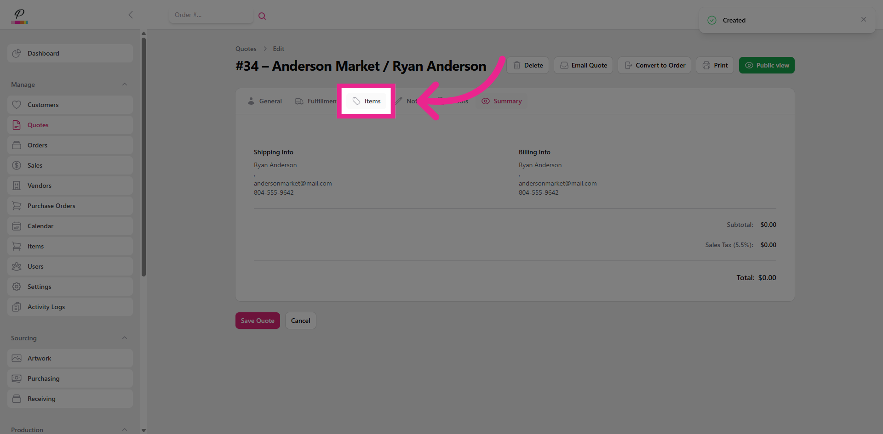Screen dimensions: 883x434
Task: Click the logo in top-left corner
Action: point(19,16)
